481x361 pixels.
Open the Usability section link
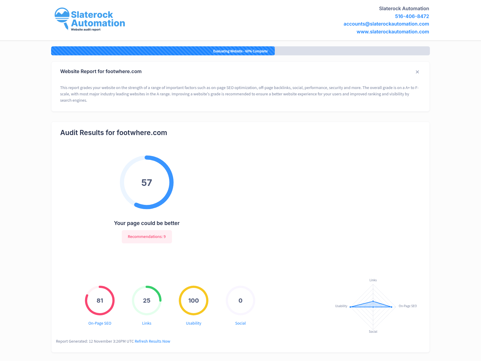[194, 323]
